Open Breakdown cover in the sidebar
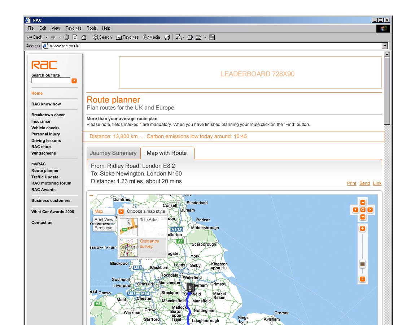This screenshot has width=415, height=325. point(48,115)
